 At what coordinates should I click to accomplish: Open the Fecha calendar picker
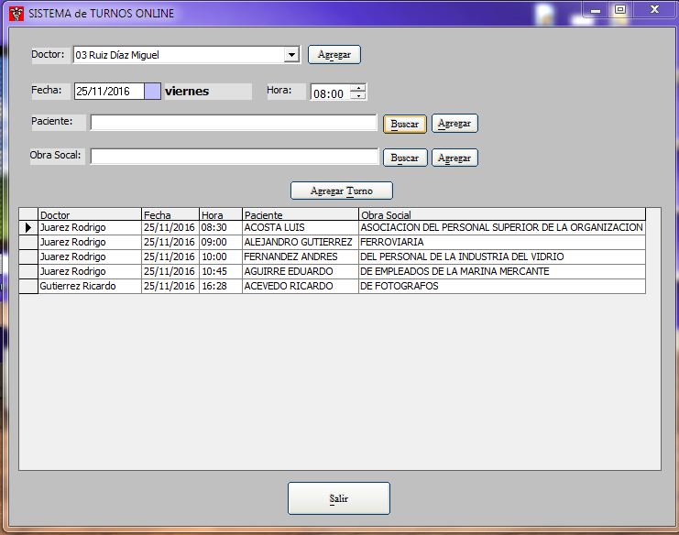click(x=152, y=92)
